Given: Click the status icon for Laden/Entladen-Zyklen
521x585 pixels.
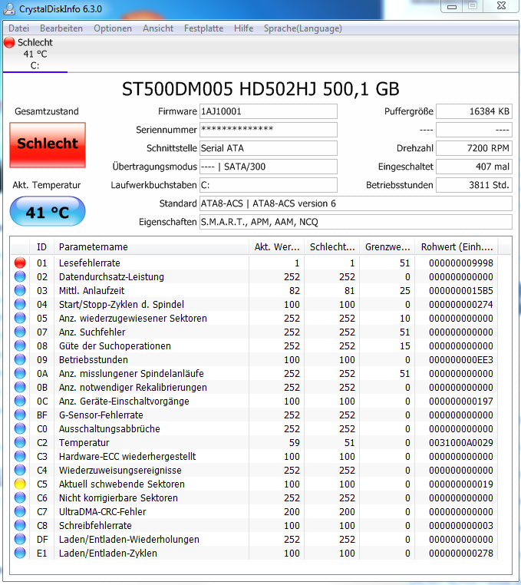Looking at the screenshot, I should coord(20,553).
